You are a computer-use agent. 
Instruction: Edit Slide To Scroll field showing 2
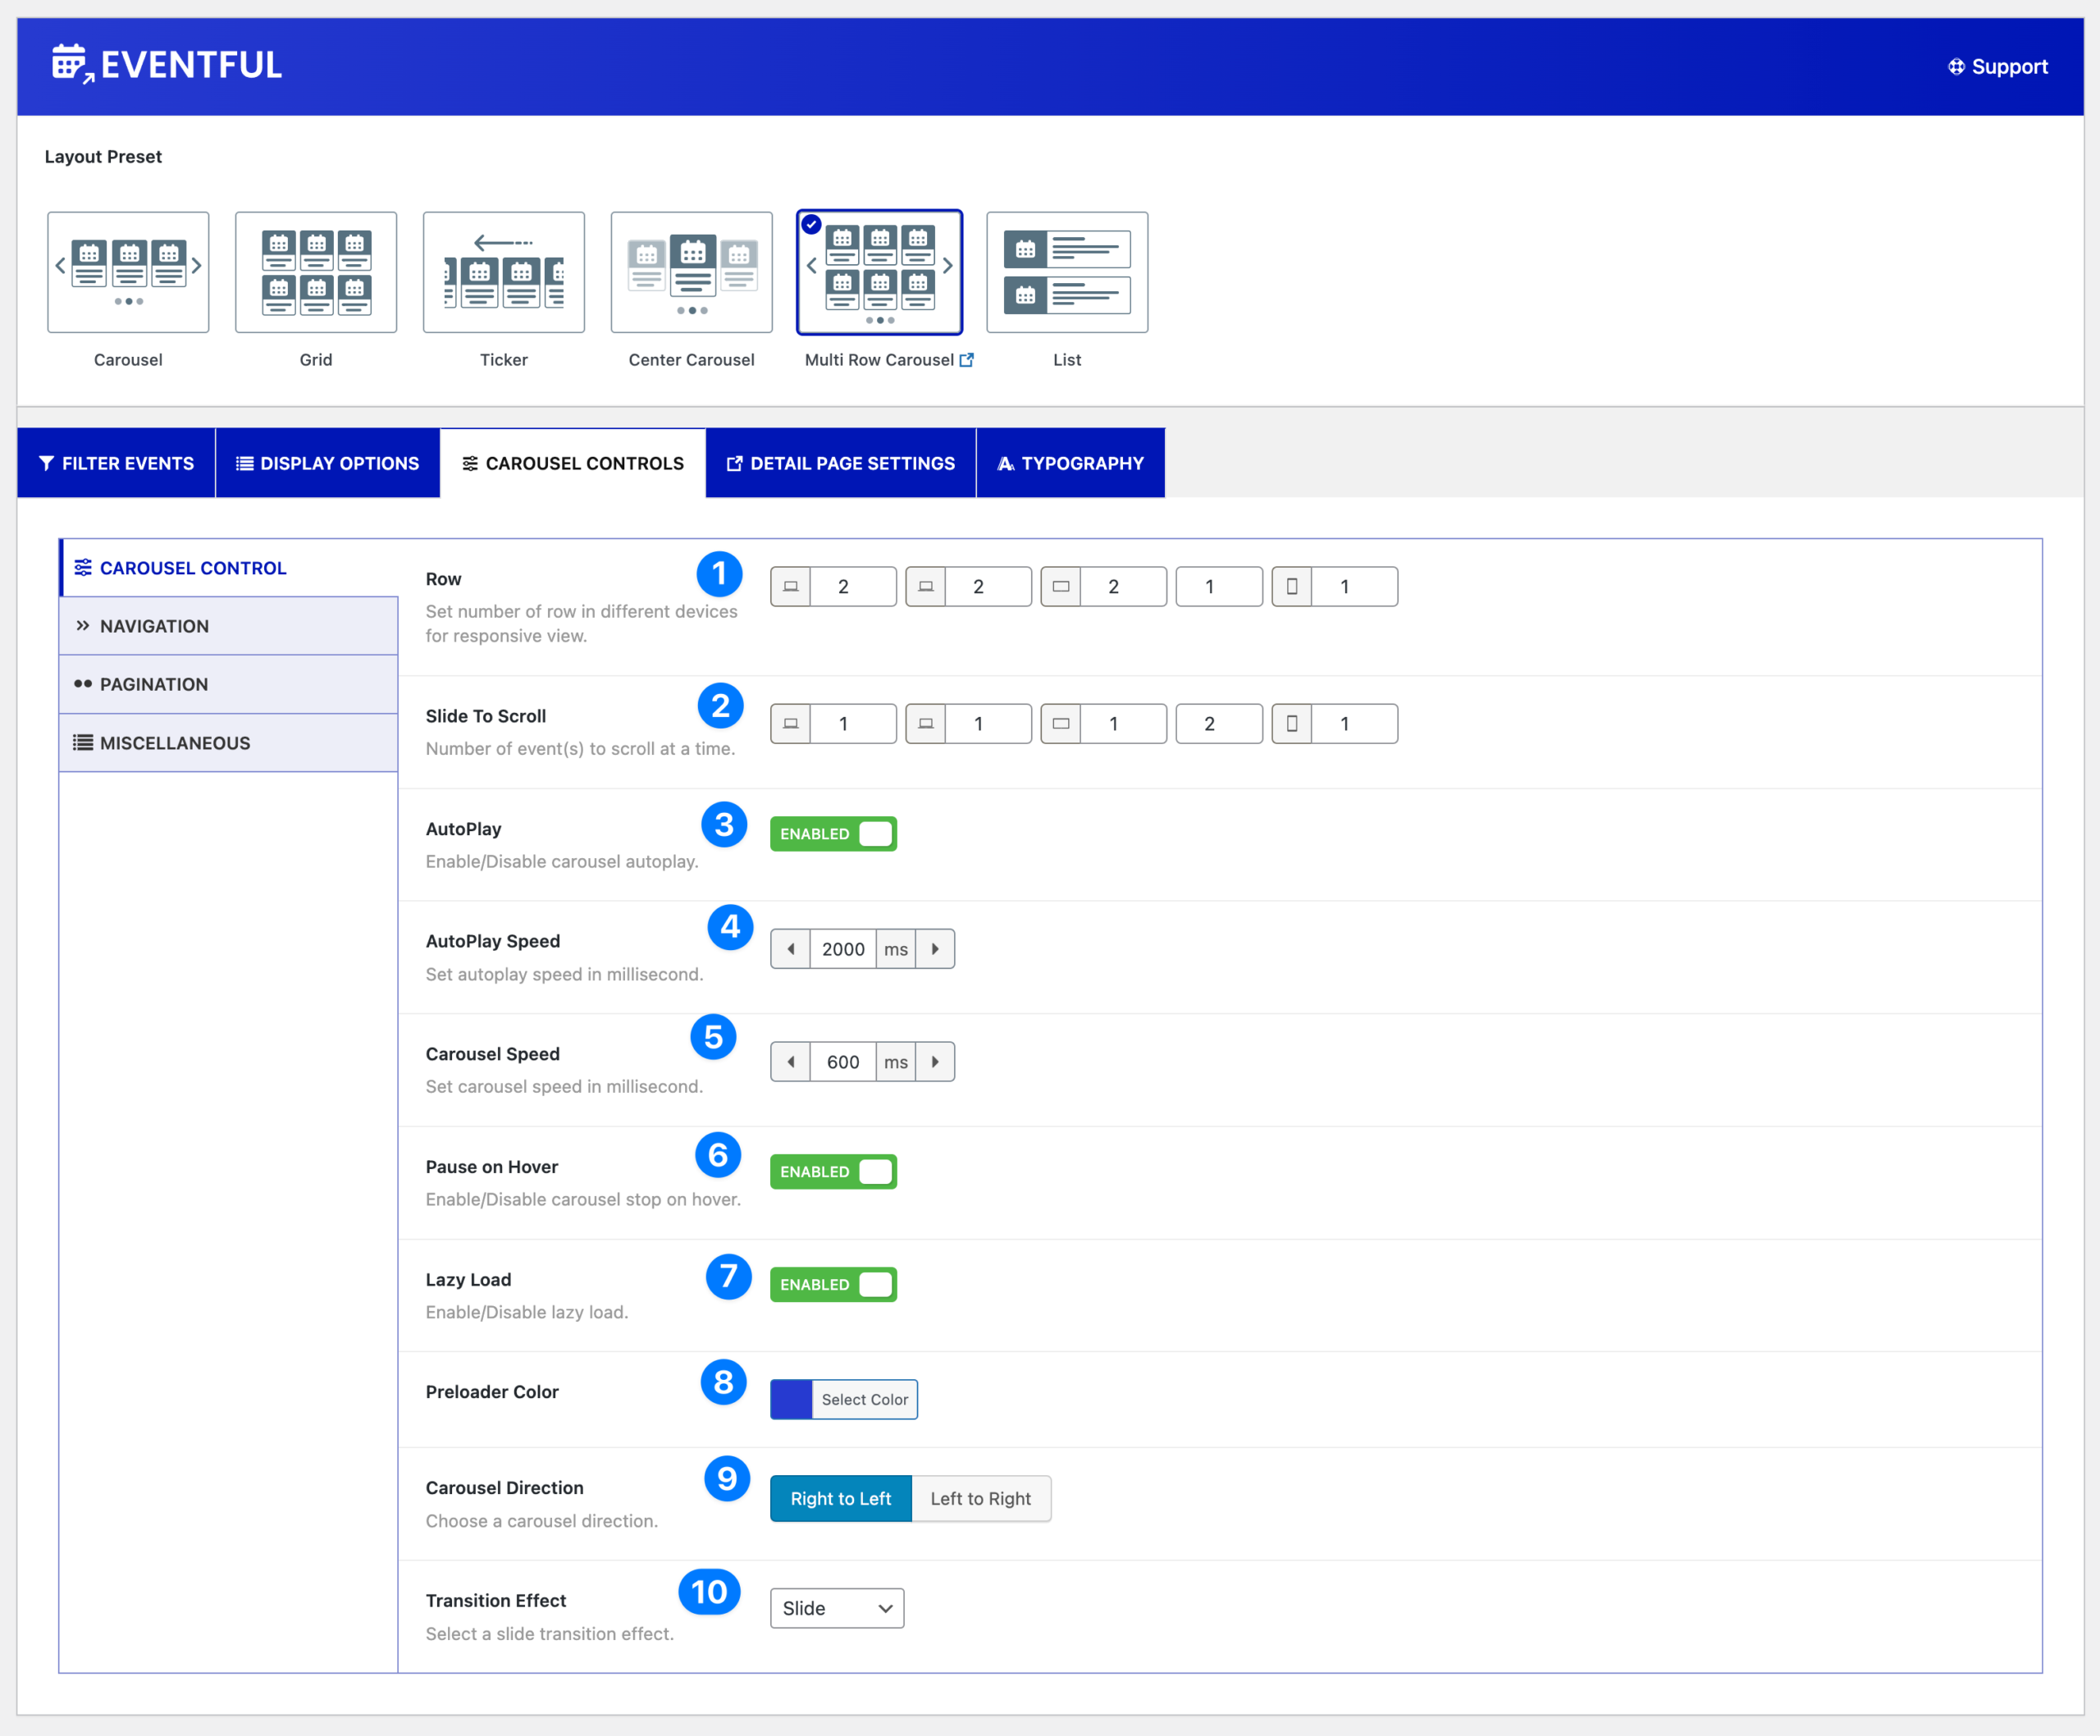click(1219, 724)
